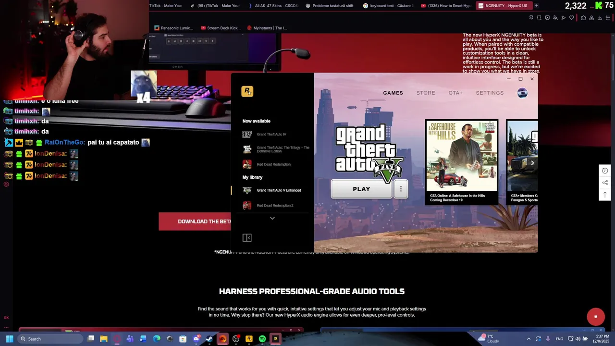Click the Grand Theft Auto IV game icon

(247, 134)
